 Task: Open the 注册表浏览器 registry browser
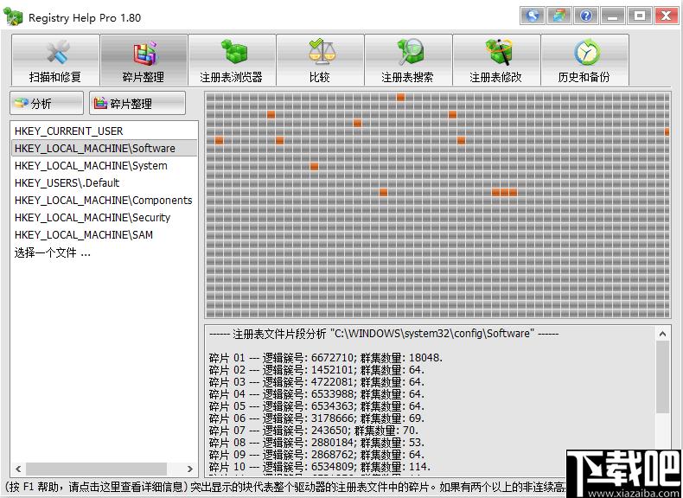point(232,61)
